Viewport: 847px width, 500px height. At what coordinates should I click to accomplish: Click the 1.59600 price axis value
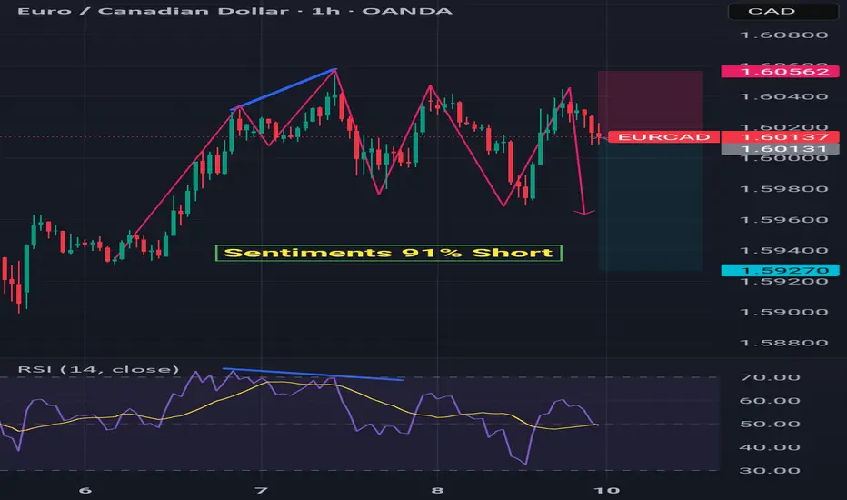(x=783, y=220)
